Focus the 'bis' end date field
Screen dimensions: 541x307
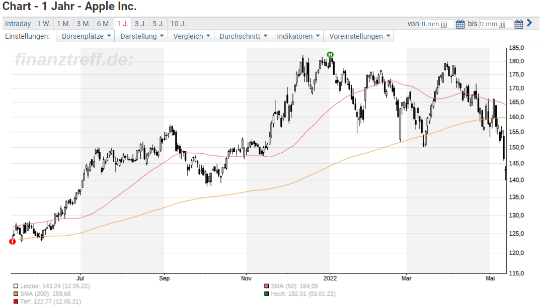point(496,24)
